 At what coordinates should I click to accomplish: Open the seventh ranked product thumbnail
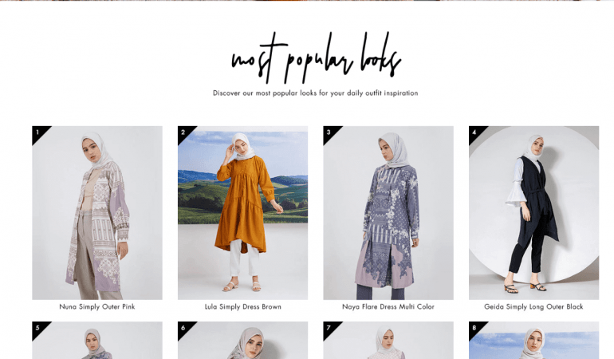tap(388, 340)
